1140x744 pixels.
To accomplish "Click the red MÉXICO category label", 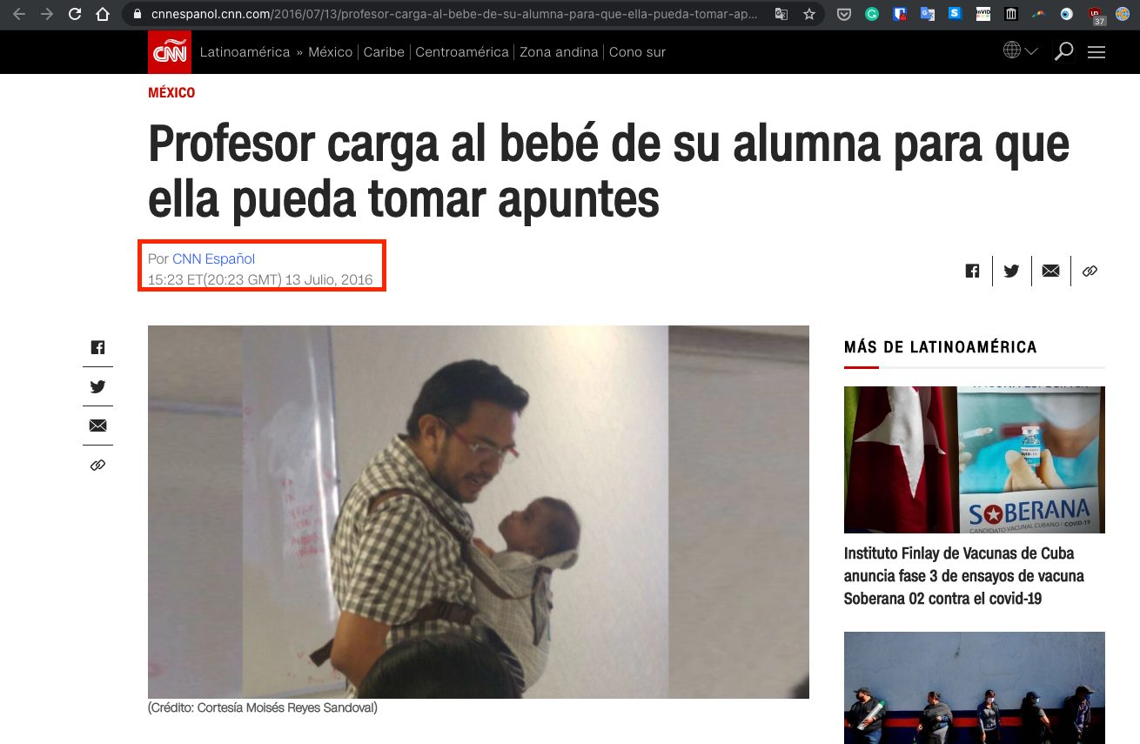I will pos(171,92).
